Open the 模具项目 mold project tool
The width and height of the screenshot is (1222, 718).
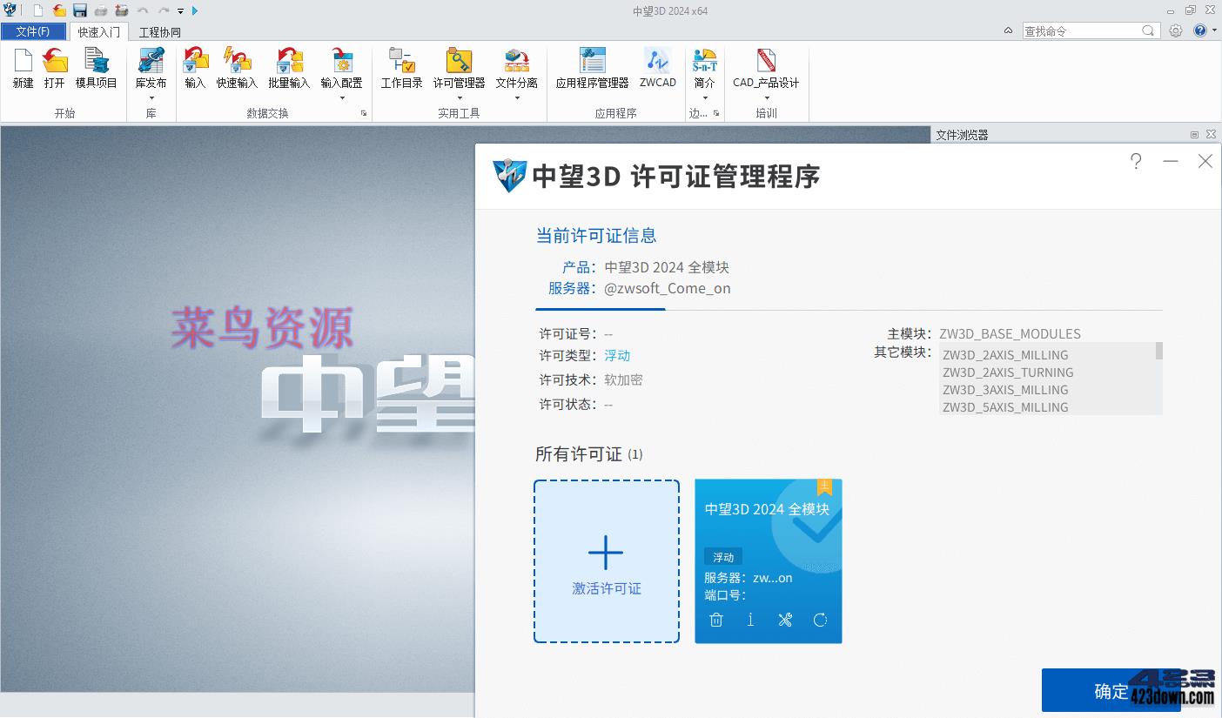(x=96, y=68)
